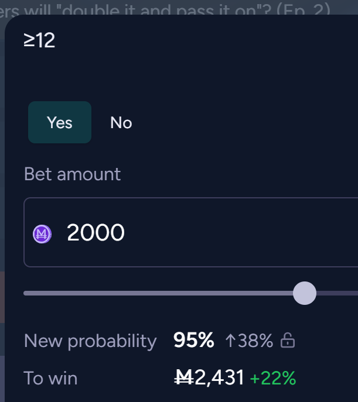The height and width of the screenshot is (402, 358).
Task: Click the 2,431 payout amount
Action: click(219, 378)
